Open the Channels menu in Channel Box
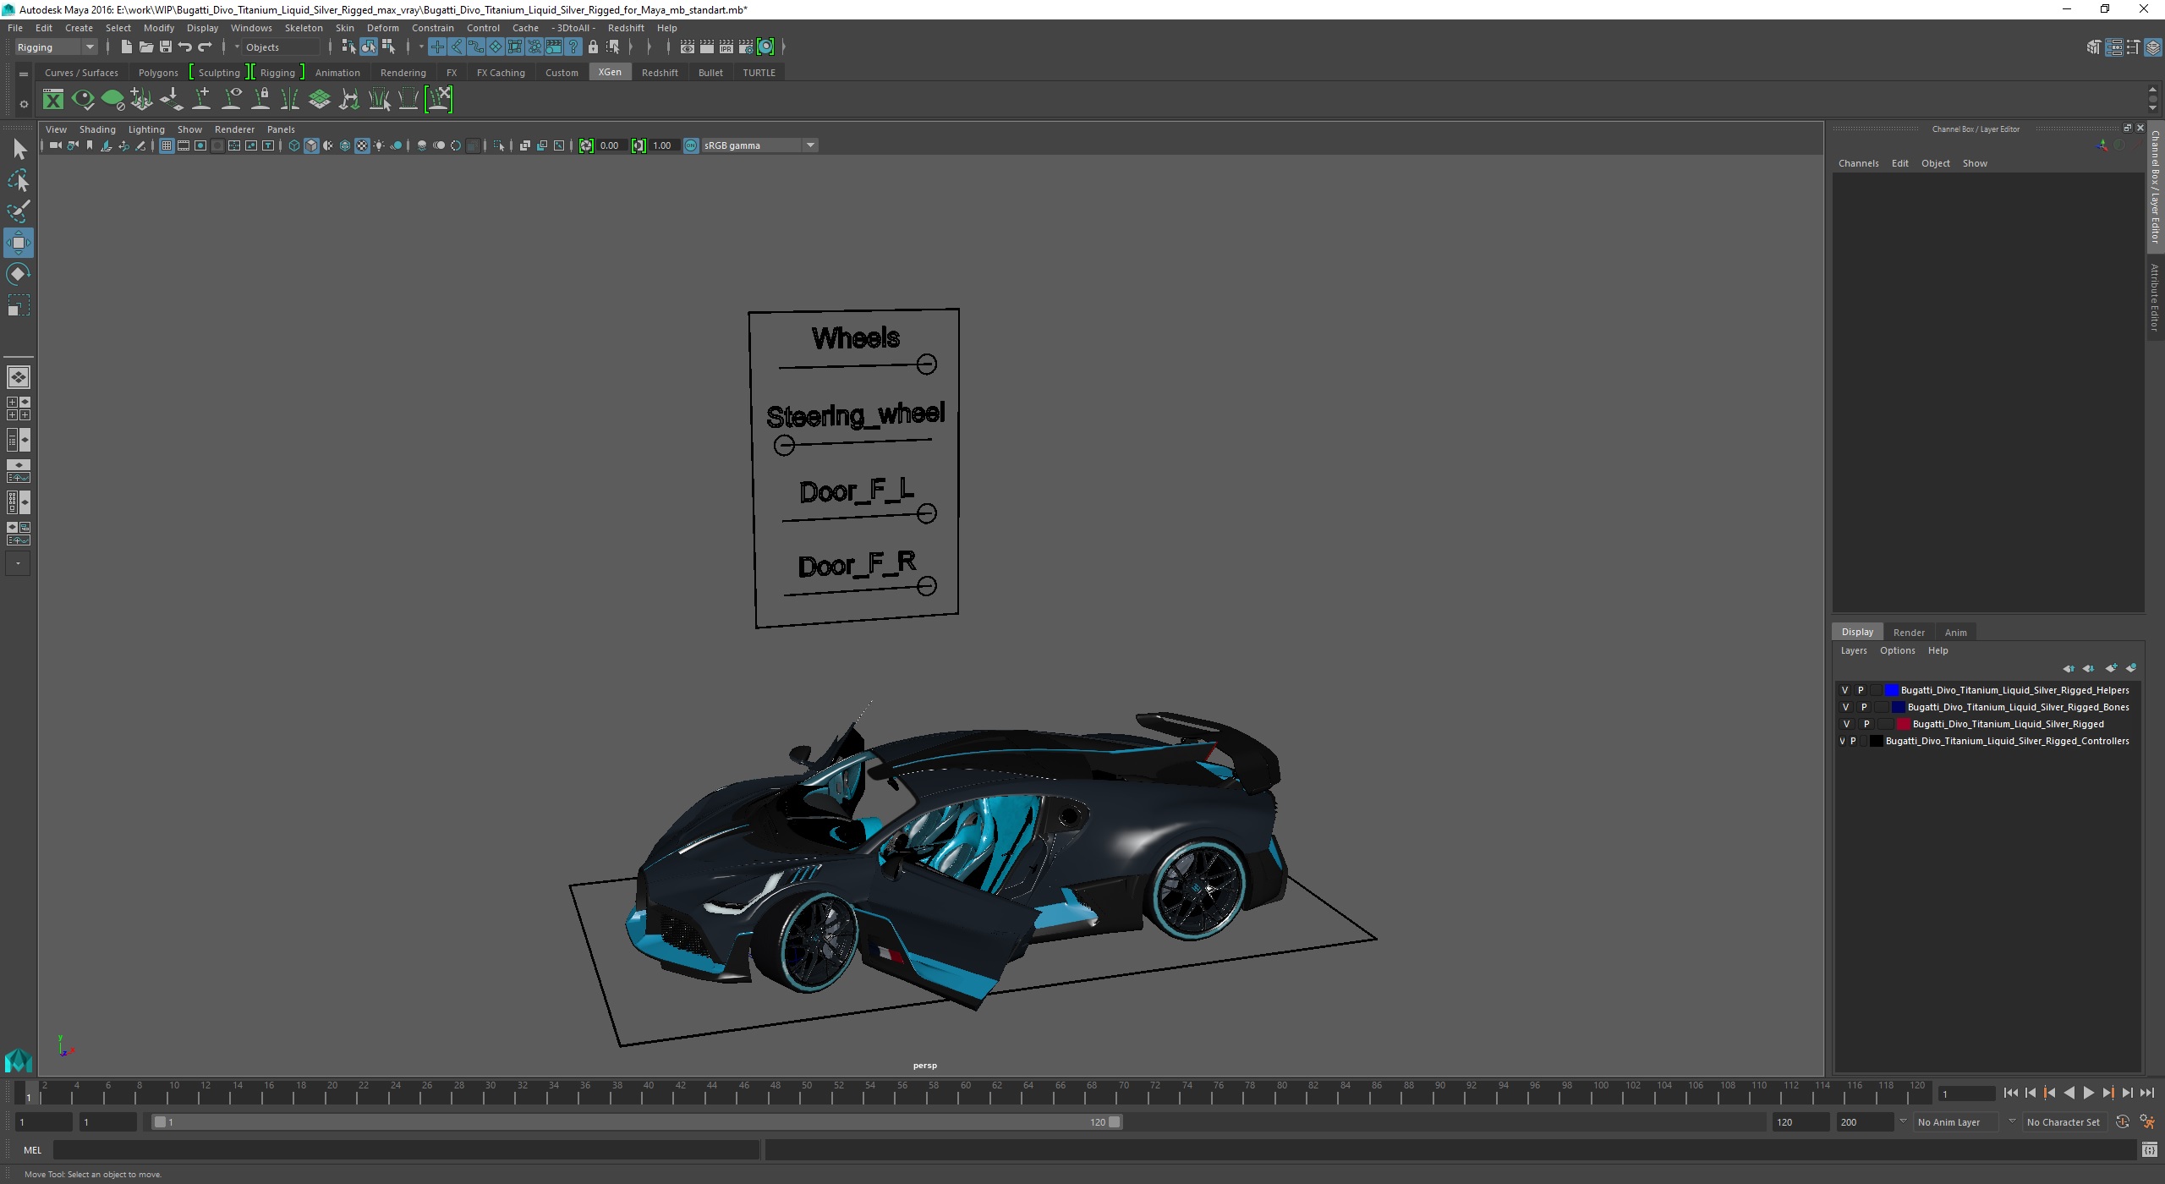Image resolution: width=2165 pixels, height=1184 pixels. 1858,163
